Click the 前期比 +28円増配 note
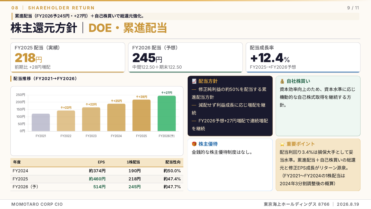371x209 pixels. click(32, 67)
